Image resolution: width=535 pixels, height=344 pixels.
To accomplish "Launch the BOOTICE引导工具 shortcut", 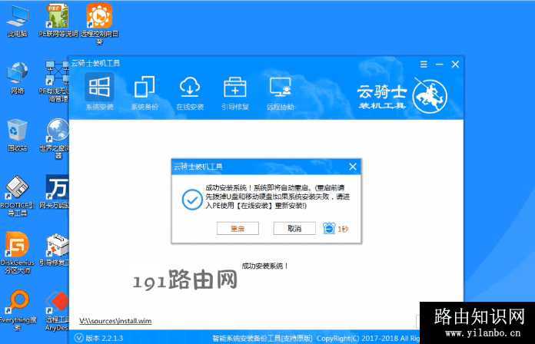I will tap(17, 196).
